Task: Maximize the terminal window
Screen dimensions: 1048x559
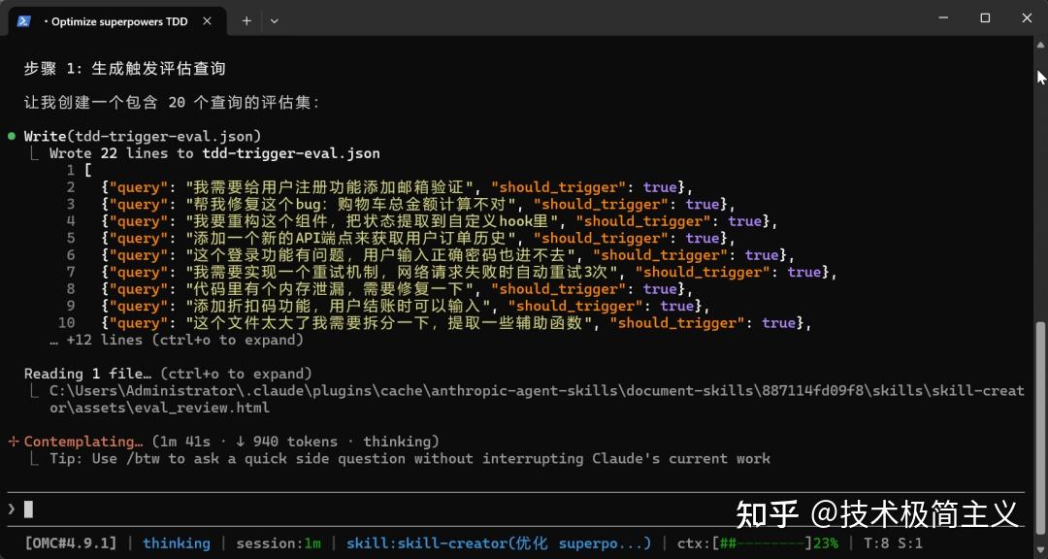Action: click(985, 18)
